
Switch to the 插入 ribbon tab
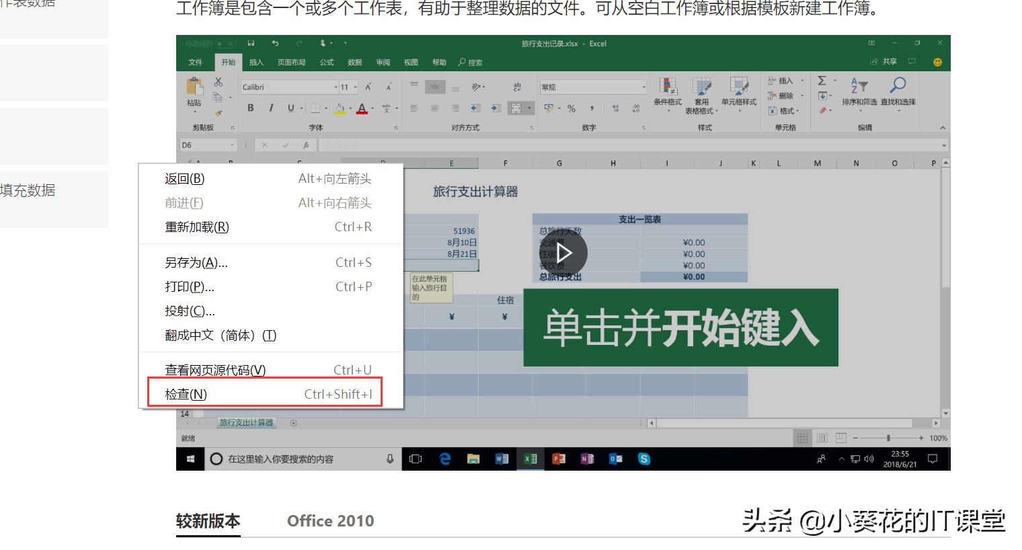click(256, 62)
